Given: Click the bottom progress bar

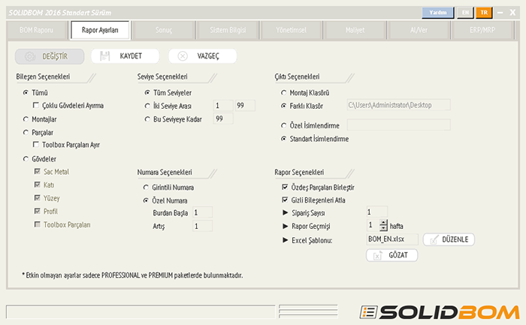Looking at the screenshot, I should click(x=141, y=311).
